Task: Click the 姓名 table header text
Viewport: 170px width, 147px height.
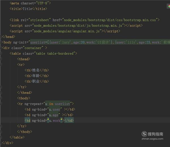Action: [36, 70]
